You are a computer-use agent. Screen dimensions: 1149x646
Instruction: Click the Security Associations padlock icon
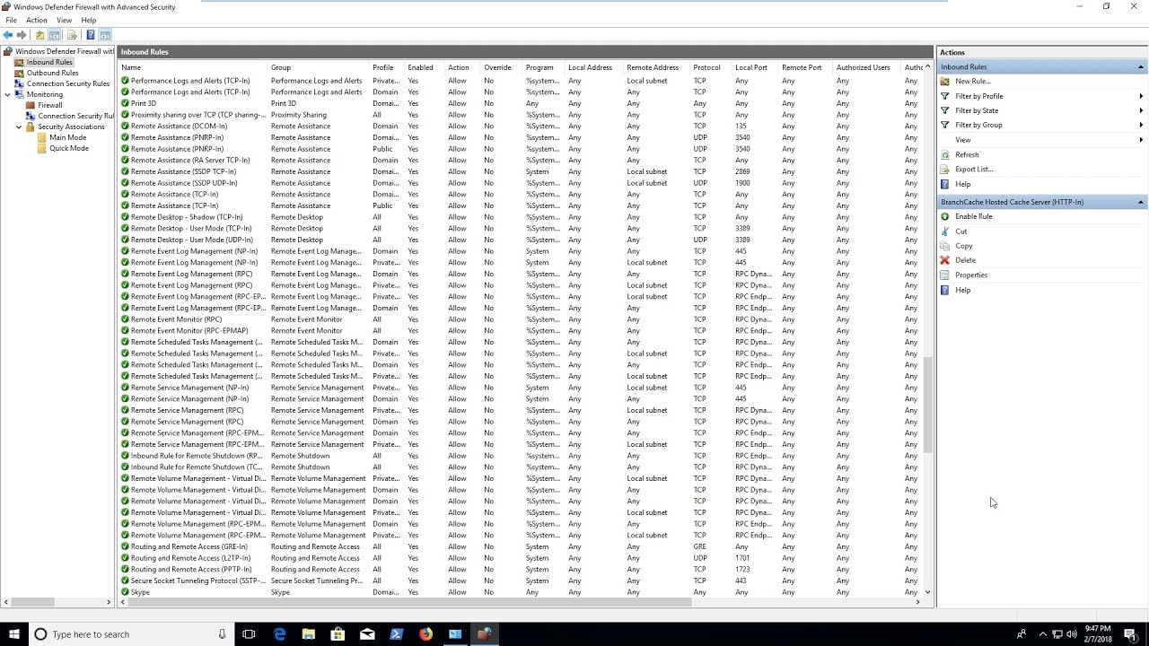click(x=31, y=127)
